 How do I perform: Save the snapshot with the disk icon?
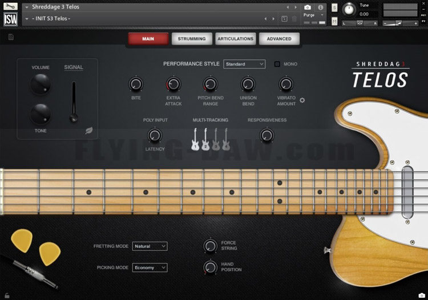click(x=284, y=19)
